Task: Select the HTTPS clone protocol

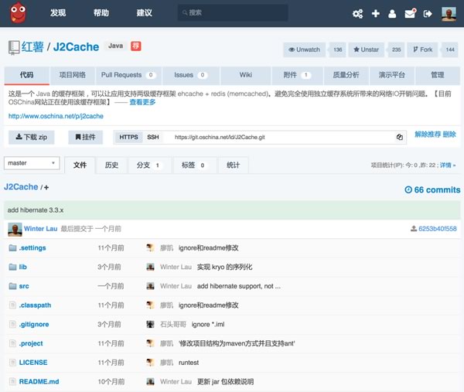Action: pyautogui.click(x=128, y=137)
